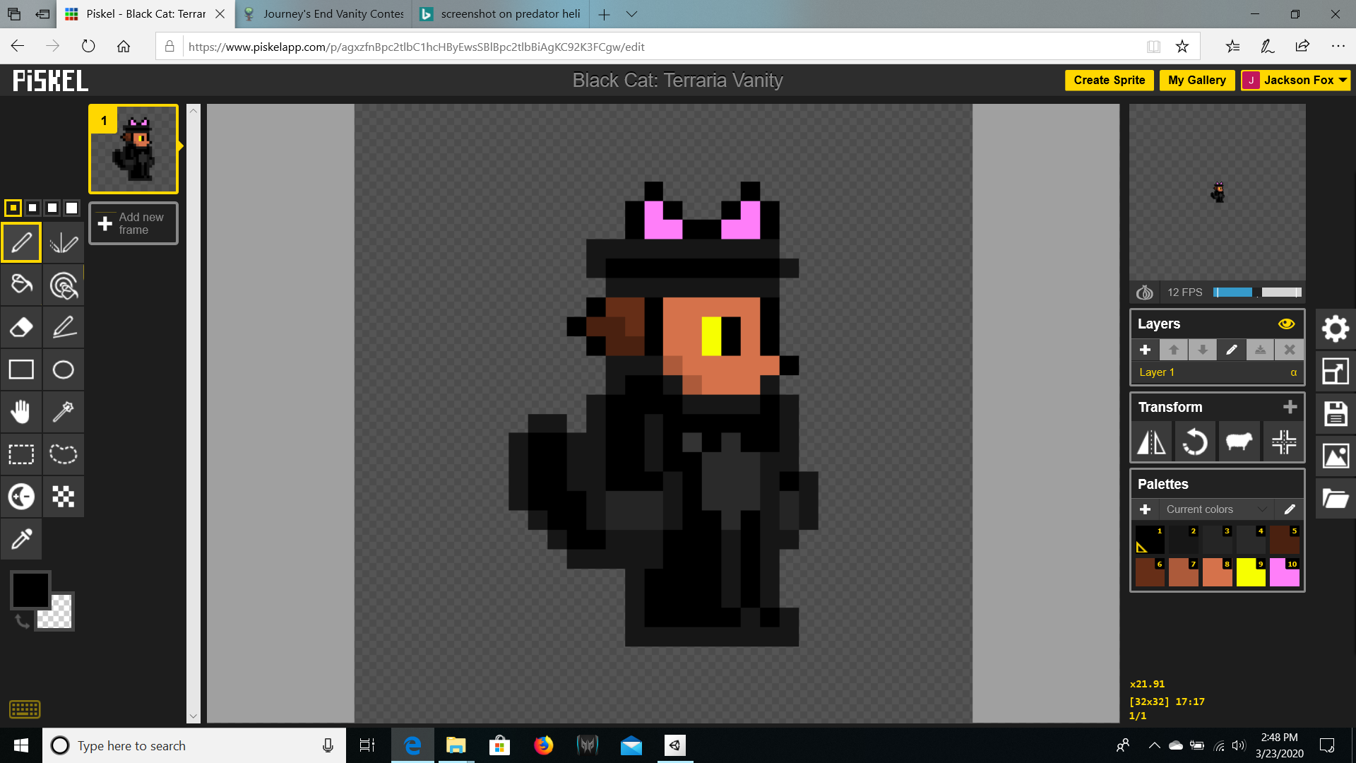Viewport: 1356px width, 763px height.
Task: Open My Gallery
Action: [x=1196, y=80]
